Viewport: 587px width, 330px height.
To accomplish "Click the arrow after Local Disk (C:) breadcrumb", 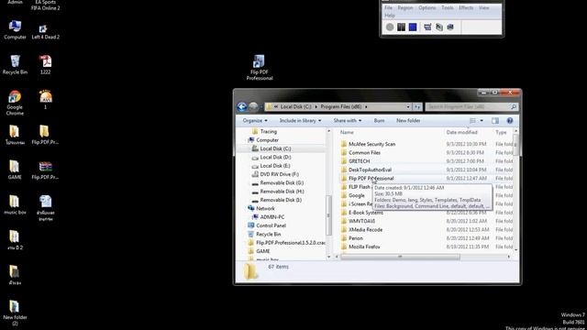I will (x=316, y=107).
